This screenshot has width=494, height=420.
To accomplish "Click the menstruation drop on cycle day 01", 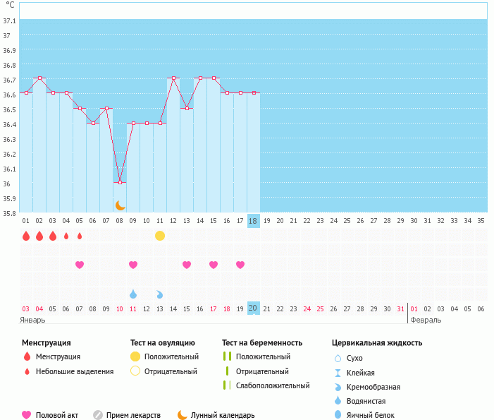I will pyautogui.click(x=26, y=236).
